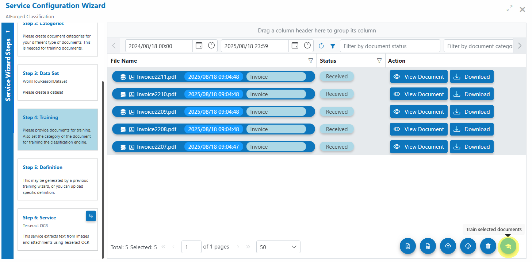
Task: View Document for Invoice2208.pdf
Action: 418,129
